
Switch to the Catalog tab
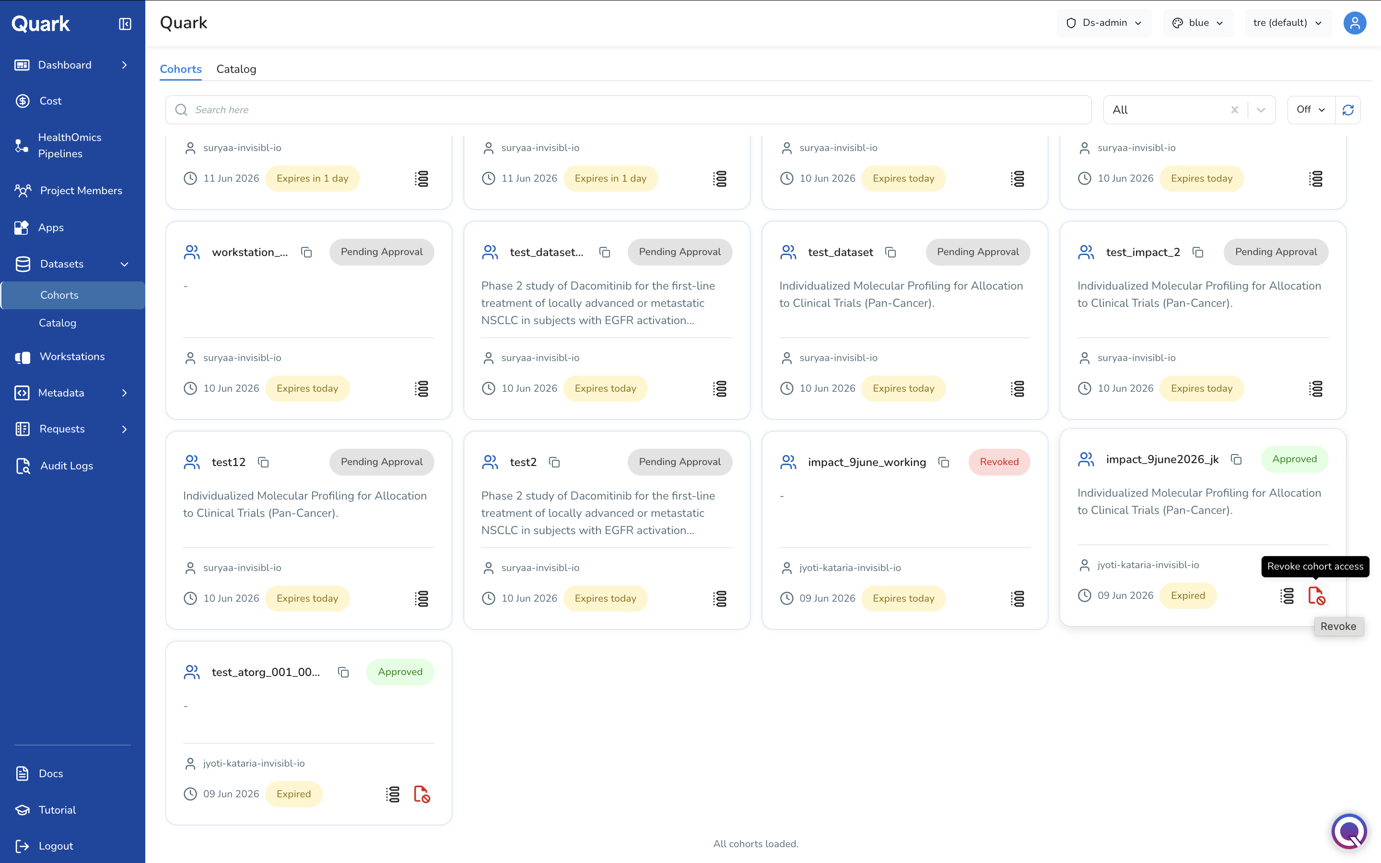click(236, 69)
